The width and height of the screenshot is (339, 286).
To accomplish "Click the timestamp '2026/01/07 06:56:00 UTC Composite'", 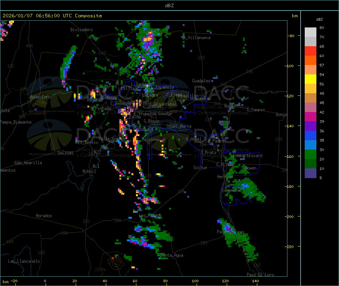I will (52, 16).
